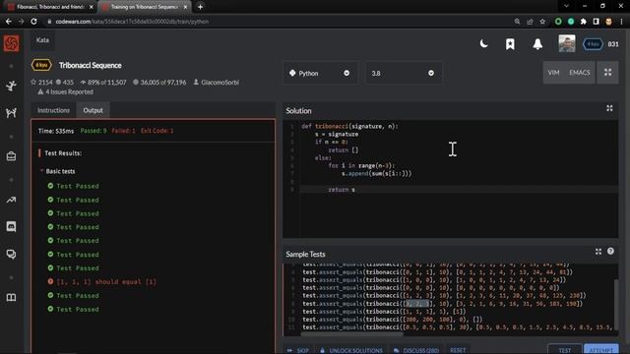630x354 pixels.
Task: Open the discussions speech bubbles icon
Action: pyautogui.click(x=11, y=254)
